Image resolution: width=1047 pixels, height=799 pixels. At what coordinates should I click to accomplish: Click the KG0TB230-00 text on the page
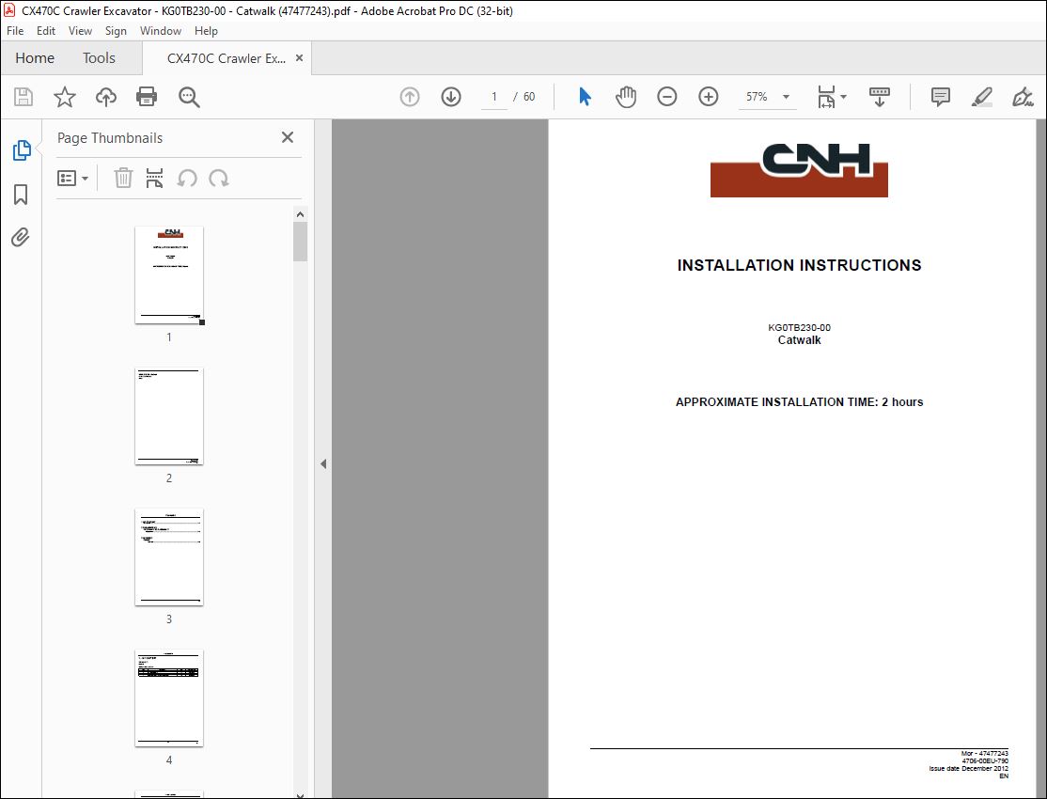(x=799, y=327)
